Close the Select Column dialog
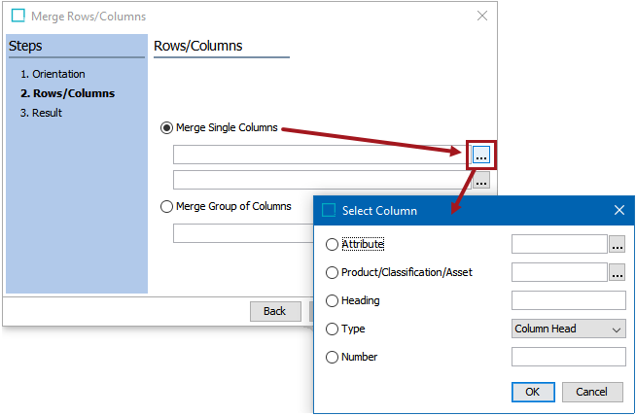 (618, 210)
